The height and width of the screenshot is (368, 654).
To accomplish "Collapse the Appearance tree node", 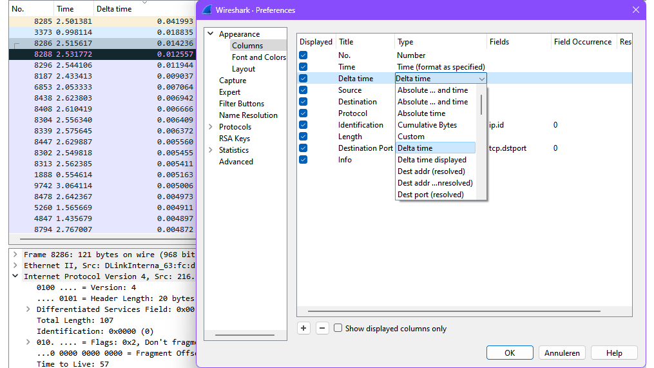I will coord(211,34).
